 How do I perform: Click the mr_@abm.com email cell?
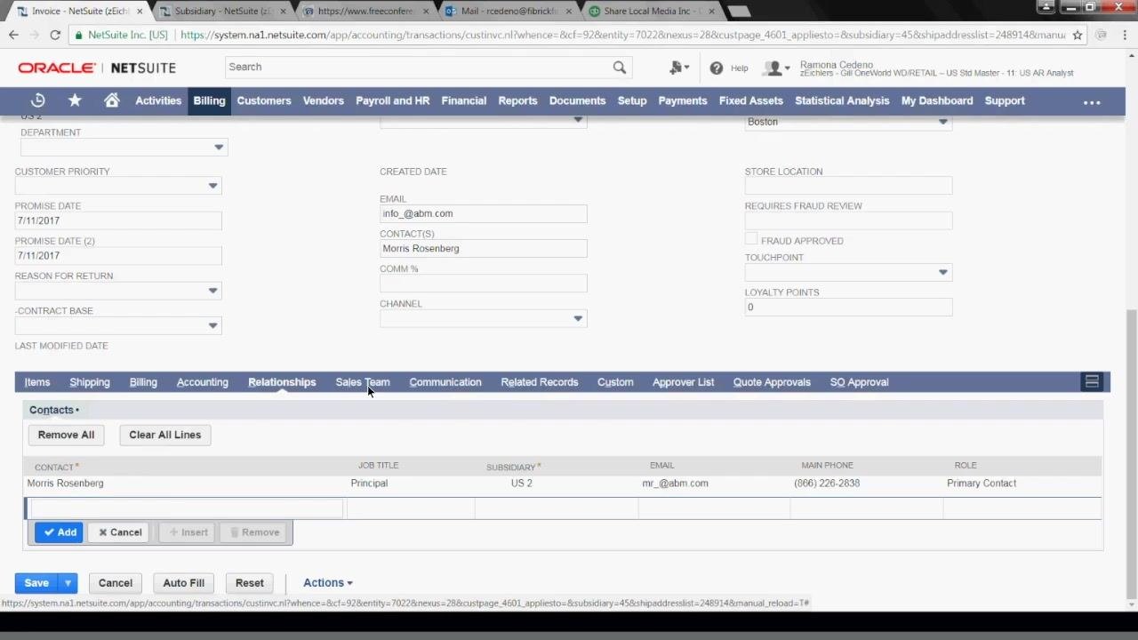[676, 484]
